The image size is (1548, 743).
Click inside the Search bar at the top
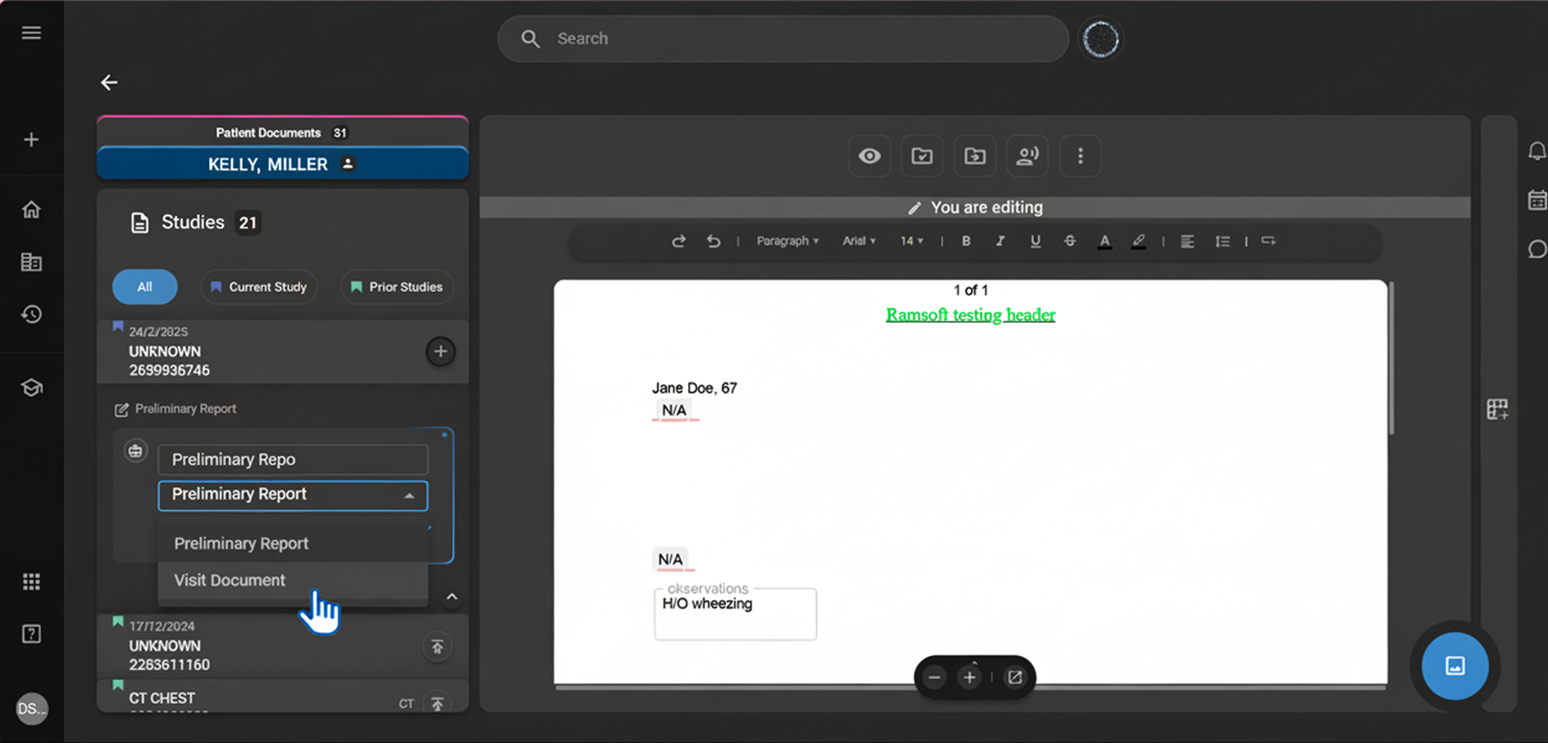click(782, 38)
